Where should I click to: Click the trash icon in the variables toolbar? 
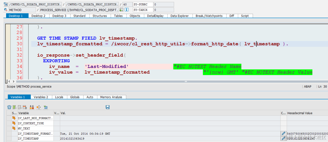[x=9, y=107]
